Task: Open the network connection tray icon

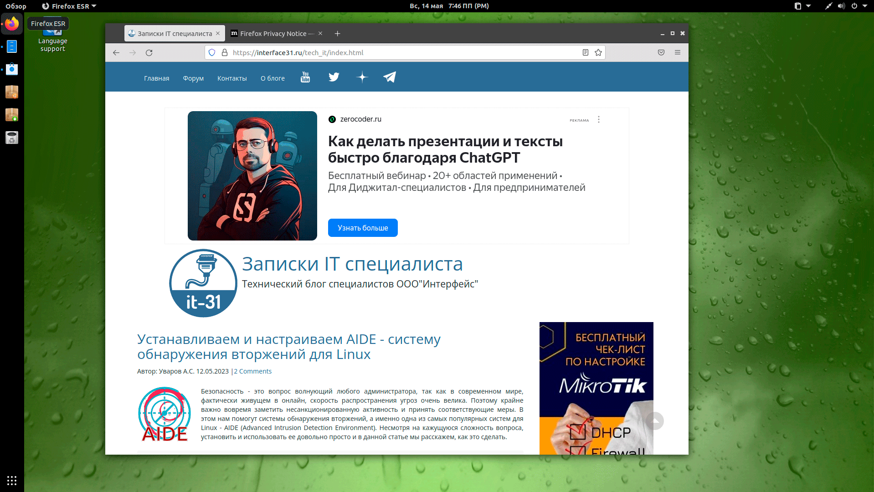Action: (x=828, y=6)
